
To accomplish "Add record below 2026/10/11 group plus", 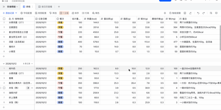I will 4,56.
